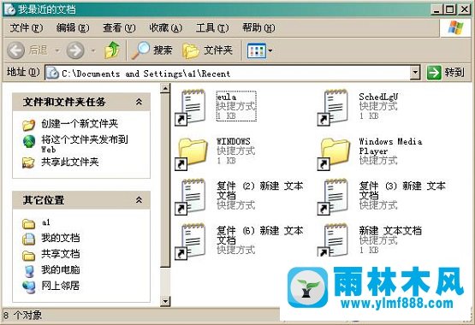Screen dimensions: 475x325
Task: Open 我的电脑 in other places
Action: (61, 269)
